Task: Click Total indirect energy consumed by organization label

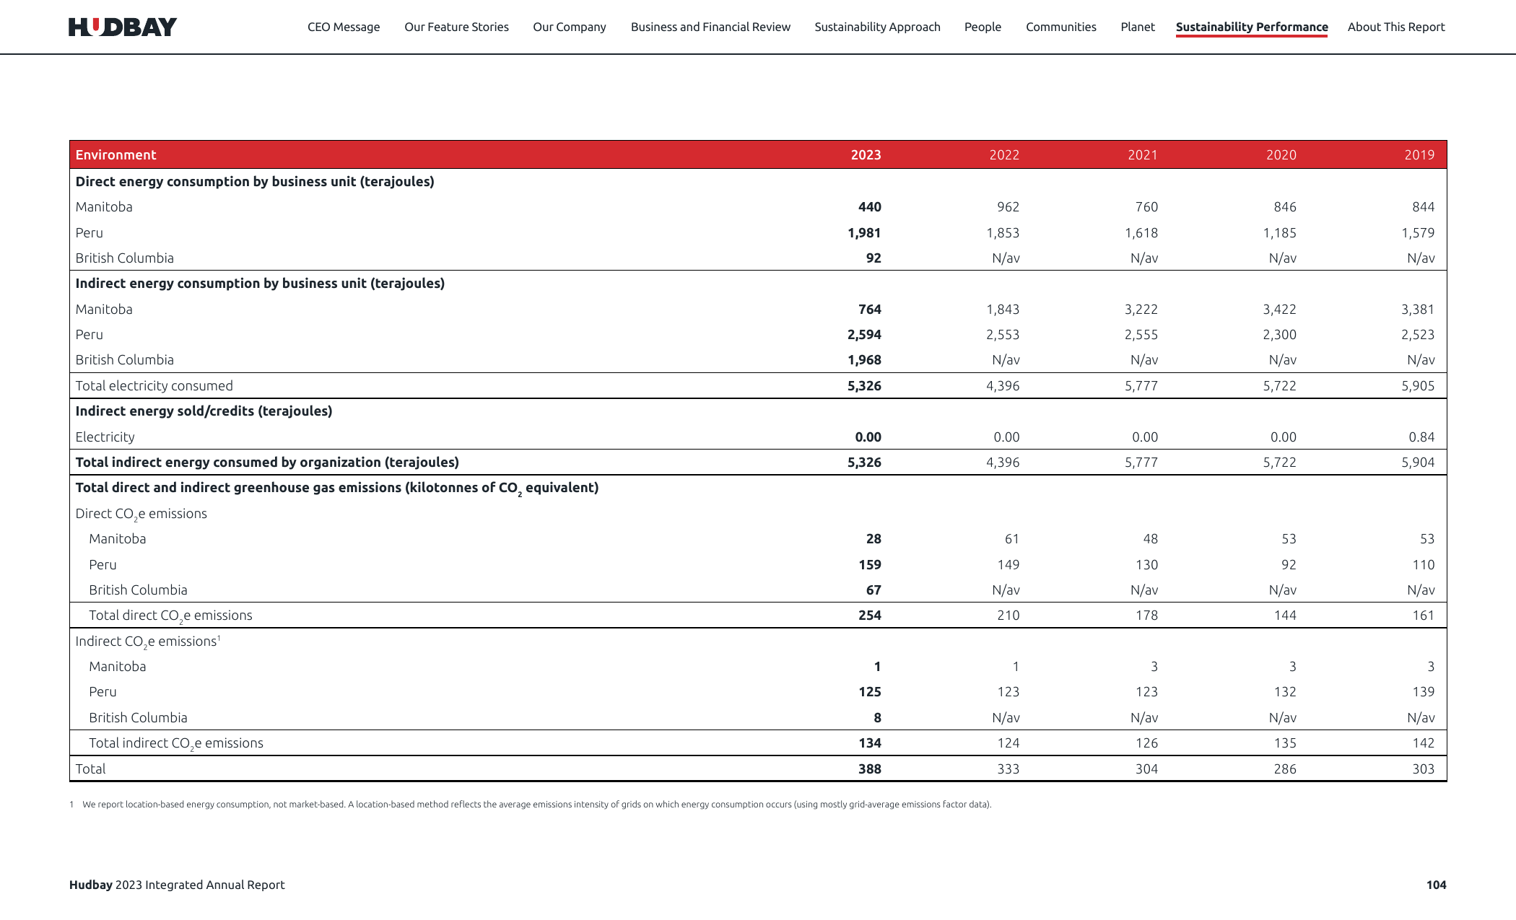Action: tap(267, 463)
